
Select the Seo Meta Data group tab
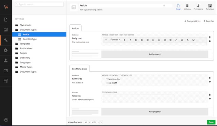(79, 69)
